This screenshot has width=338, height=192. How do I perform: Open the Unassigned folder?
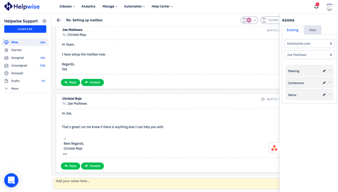pyautogui.click(x=19, y=65)
